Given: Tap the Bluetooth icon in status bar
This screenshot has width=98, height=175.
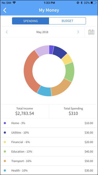Looking at the screenshot, I should click(81, 3).
